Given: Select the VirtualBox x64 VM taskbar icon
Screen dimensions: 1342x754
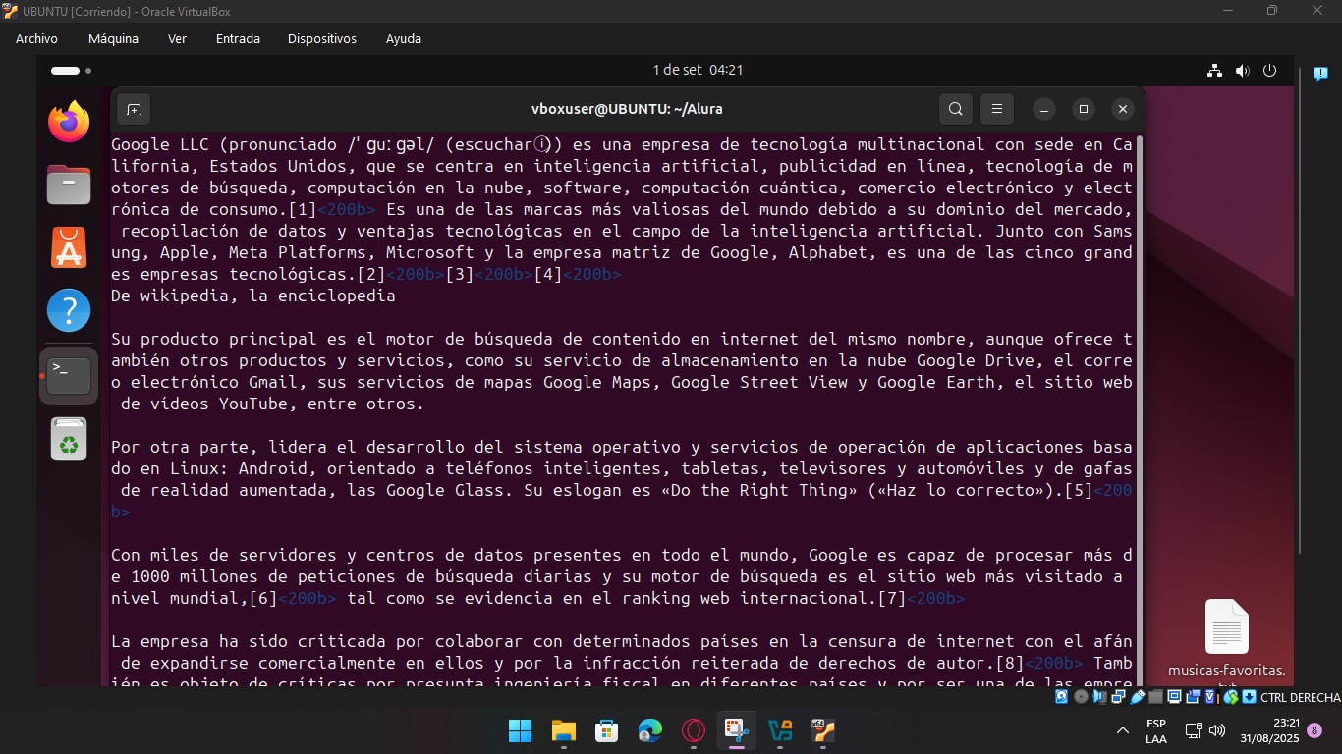Looking at the screenshot, I should pyautogui.click(x=823, y=730).
